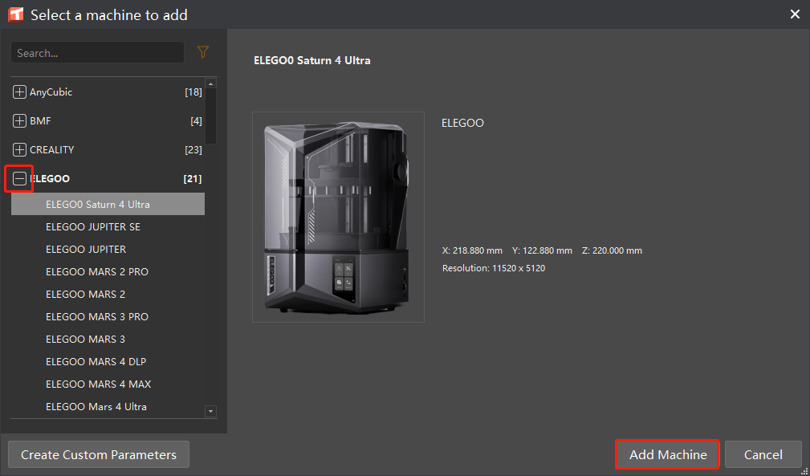The height and width of the screenshot is (476, 810).
Task: Choose ELEGOO Mars 4 Ultra printer
Action: (96, 407)
